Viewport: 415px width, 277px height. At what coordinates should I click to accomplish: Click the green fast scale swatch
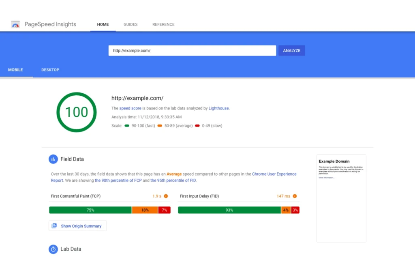127,126
